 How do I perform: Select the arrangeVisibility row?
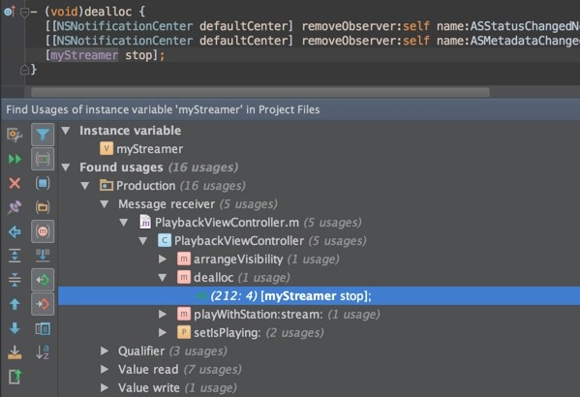[x=319, y=259]
